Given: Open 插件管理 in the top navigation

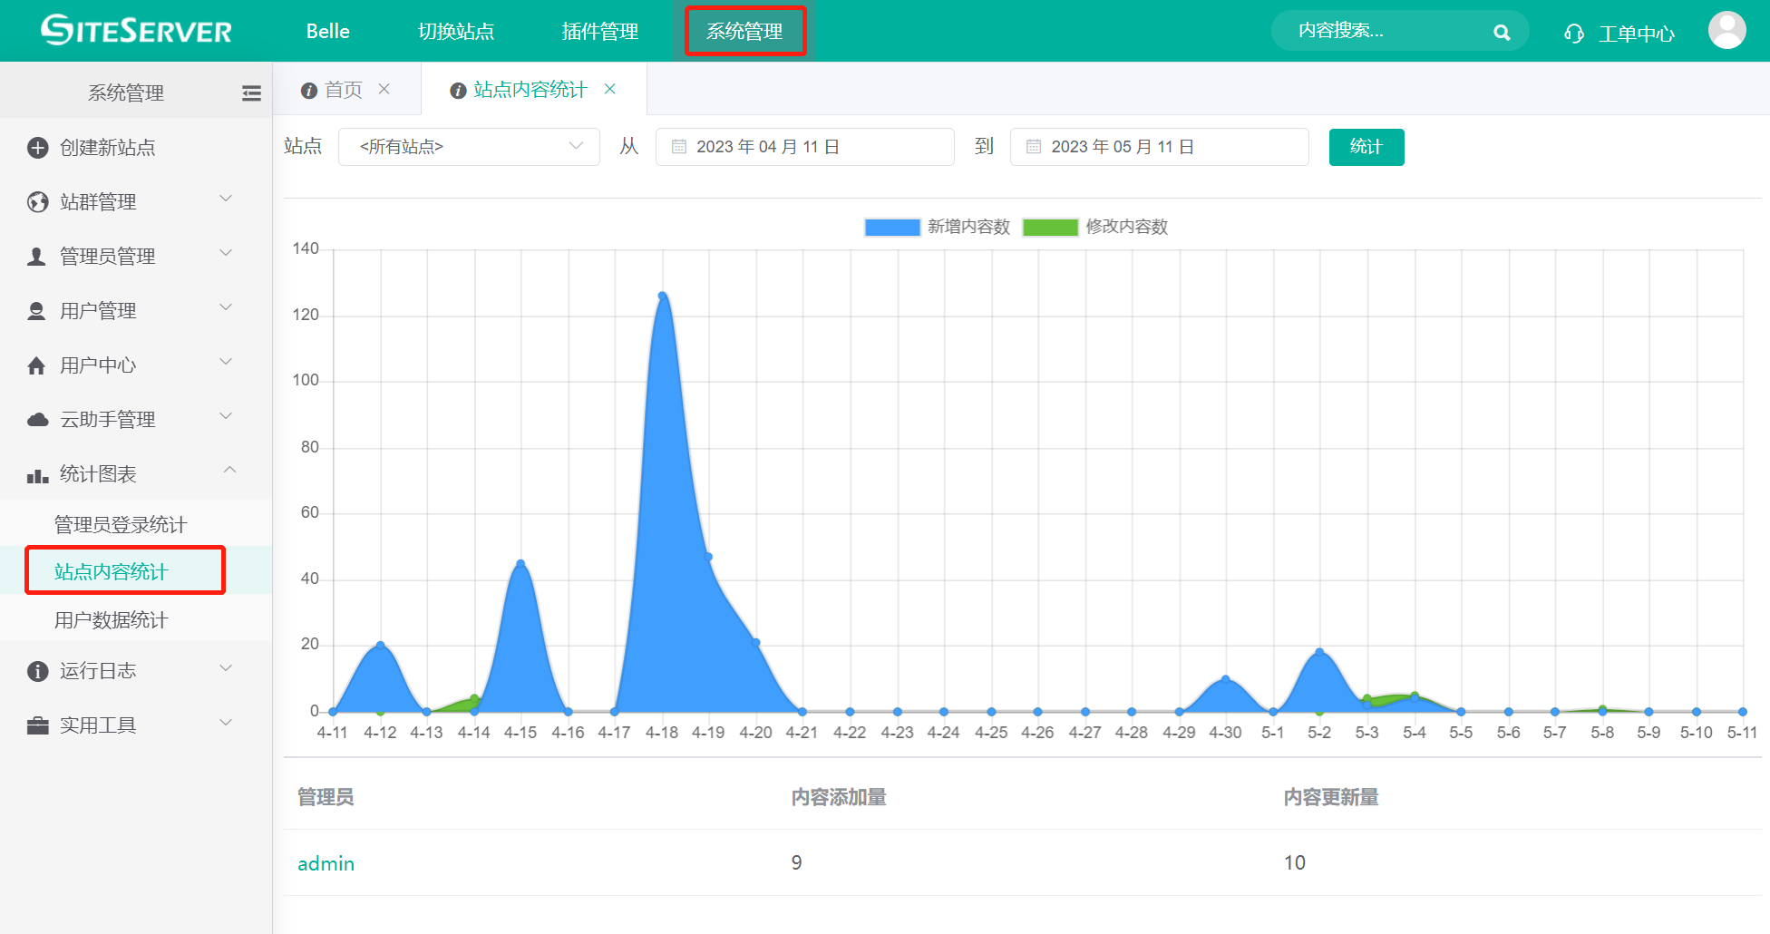Looking at the screenshot, I should point(599,32).
